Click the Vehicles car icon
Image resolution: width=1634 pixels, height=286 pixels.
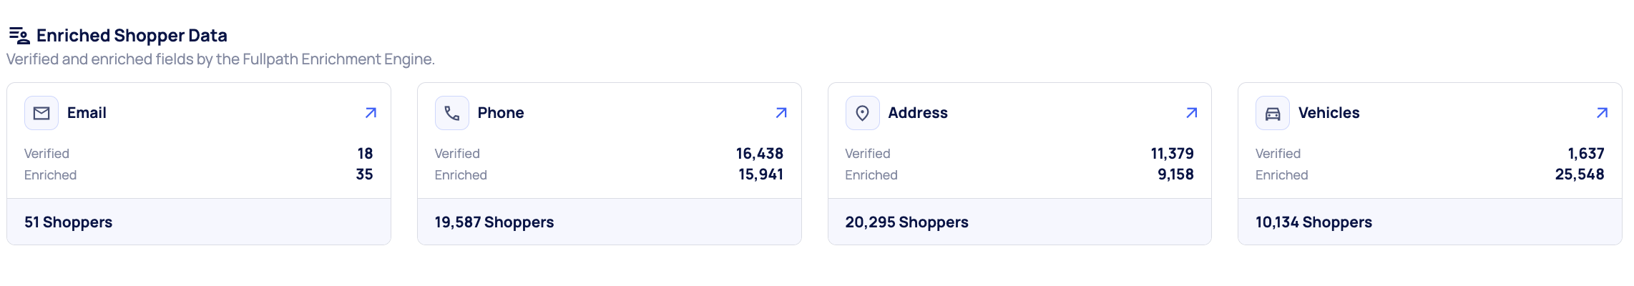click(x=1273, y=113)
